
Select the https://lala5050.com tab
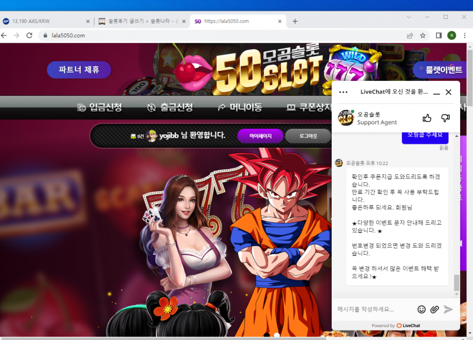pos(238,21)
